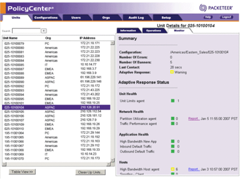Switch to the Audit Log tab
This screenshot has height=181, width=241.
(x=136, y=17)
